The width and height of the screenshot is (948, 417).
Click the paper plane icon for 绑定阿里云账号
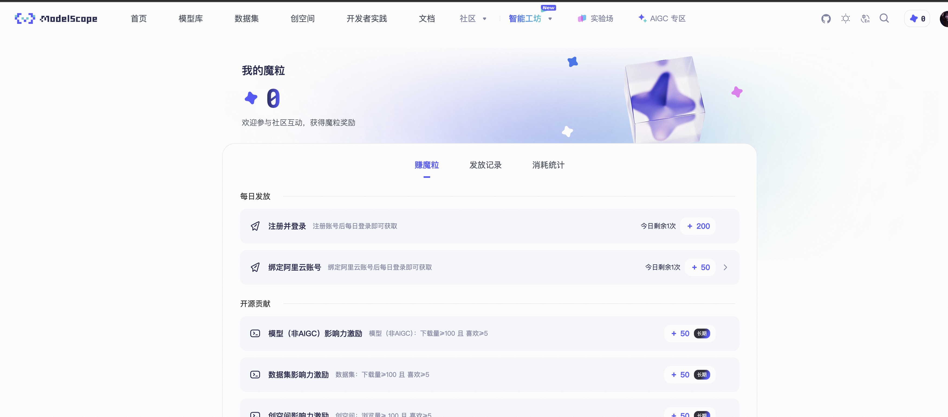[255, 267]
